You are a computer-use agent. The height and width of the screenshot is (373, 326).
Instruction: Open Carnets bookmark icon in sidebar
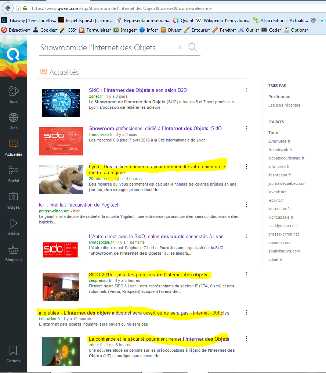coord(13,354)
